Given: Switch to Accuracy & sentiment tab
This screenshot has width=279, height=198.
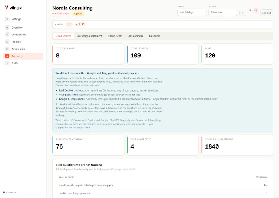Looking at the screenshot, I should 90,36.
